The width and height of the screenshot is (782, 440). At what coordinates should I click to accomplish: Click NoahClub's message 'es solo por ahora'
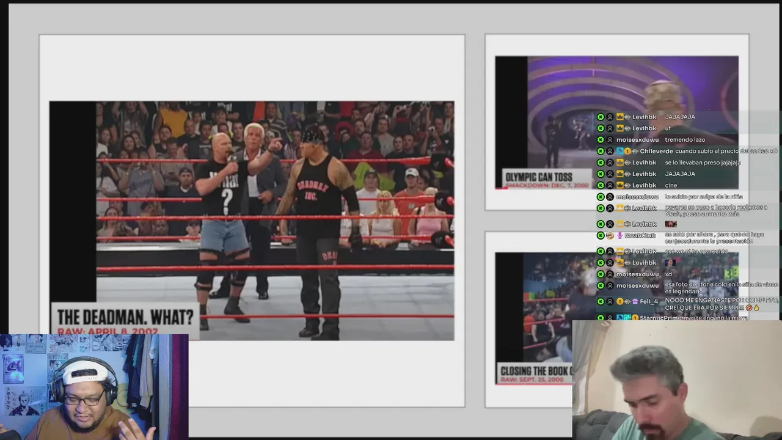click(714, 238)
